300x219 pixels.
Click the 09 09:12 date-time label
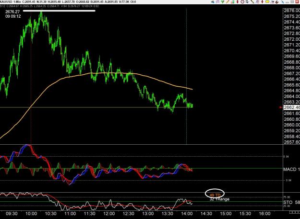click(x=13, y=16)
